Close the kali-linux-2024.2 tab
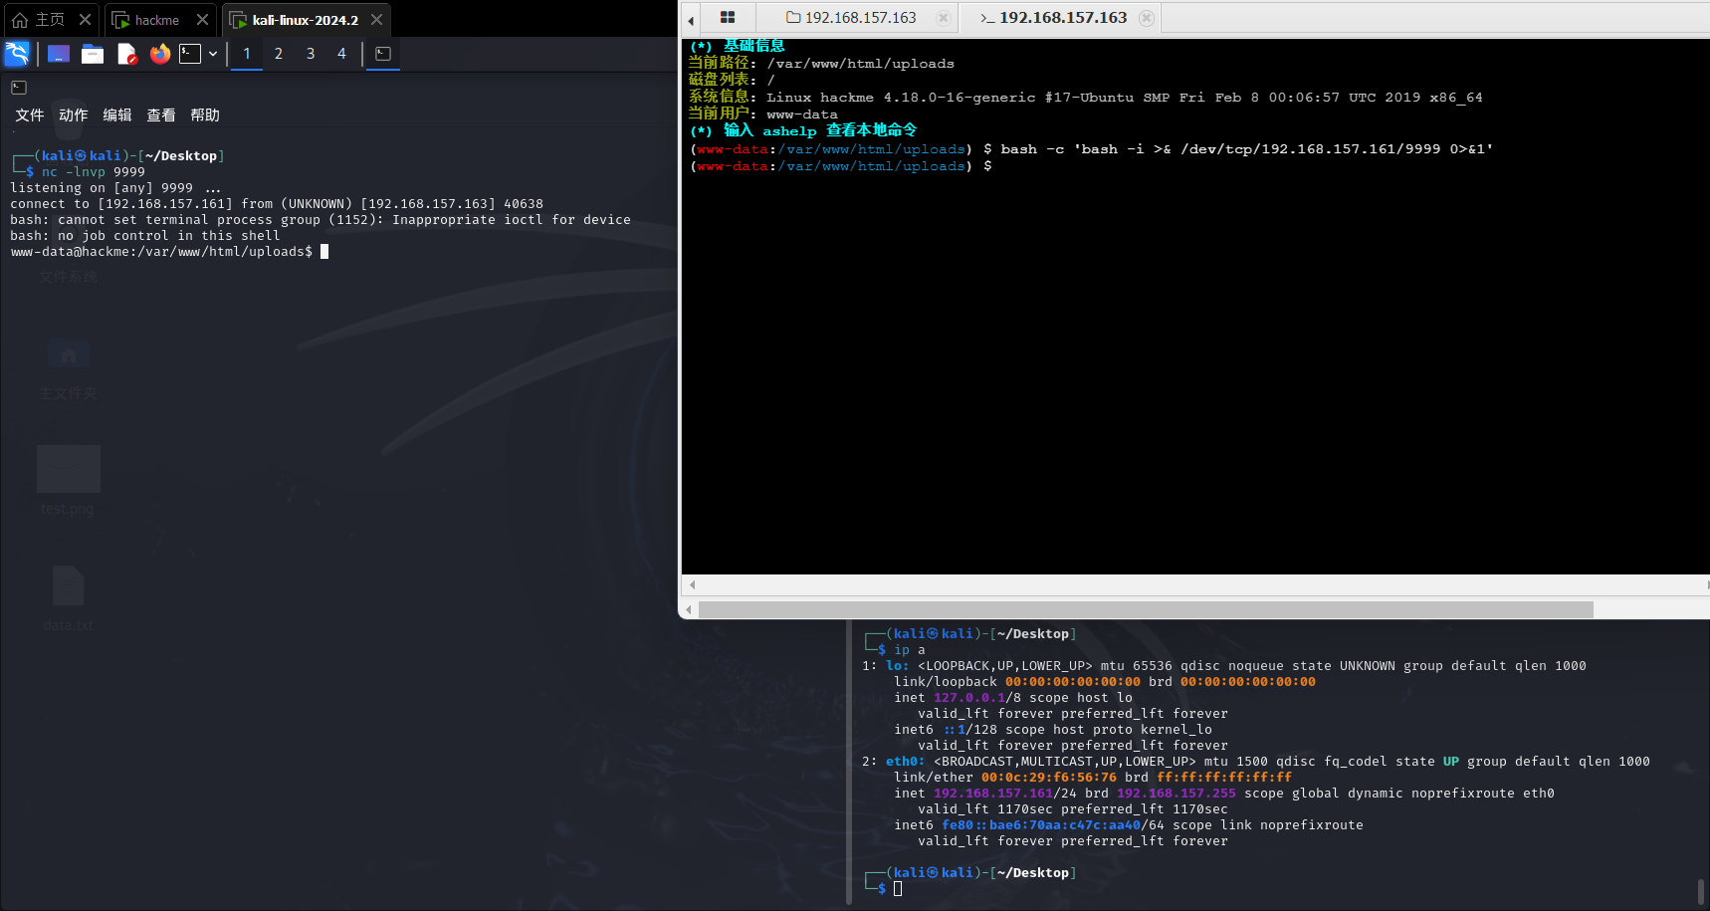 click(376, 20)
